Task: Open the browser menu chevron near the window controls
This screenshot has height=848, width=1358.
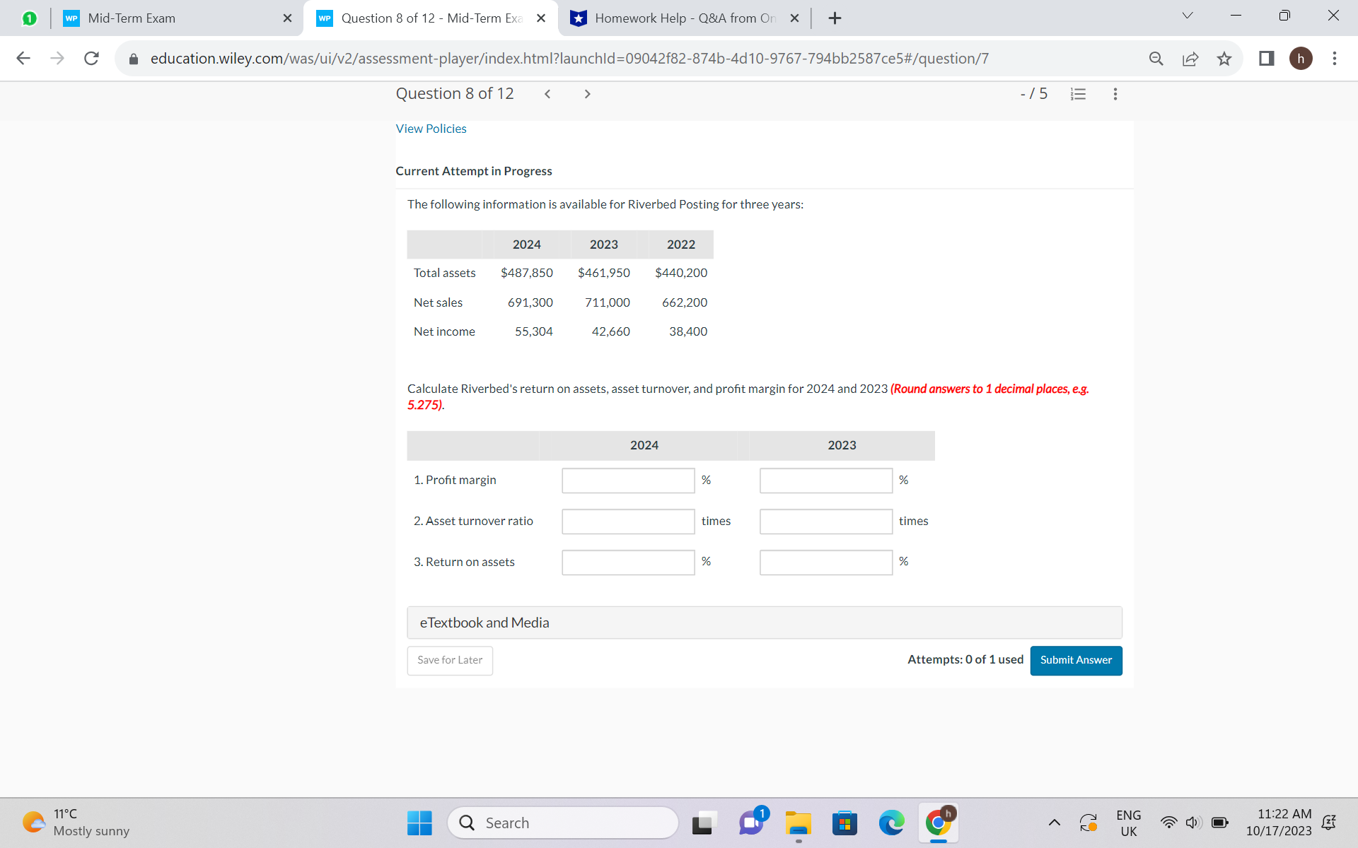Action: coord(1187,15)
